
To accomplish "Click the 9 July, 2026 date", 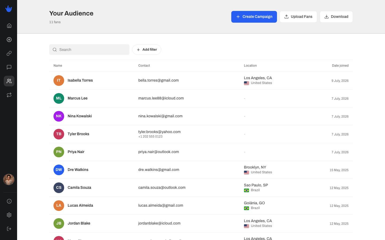I will tap(340, 81).
